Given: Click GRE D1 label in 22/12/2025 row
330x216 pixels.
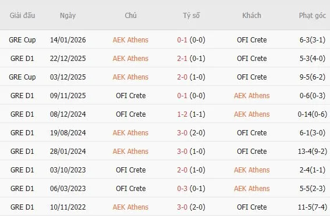Looking at the screenshot, I should point(22,59).
